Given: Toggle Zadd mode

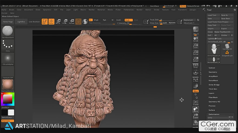Looking at the screenshot, I should (118, 20).
